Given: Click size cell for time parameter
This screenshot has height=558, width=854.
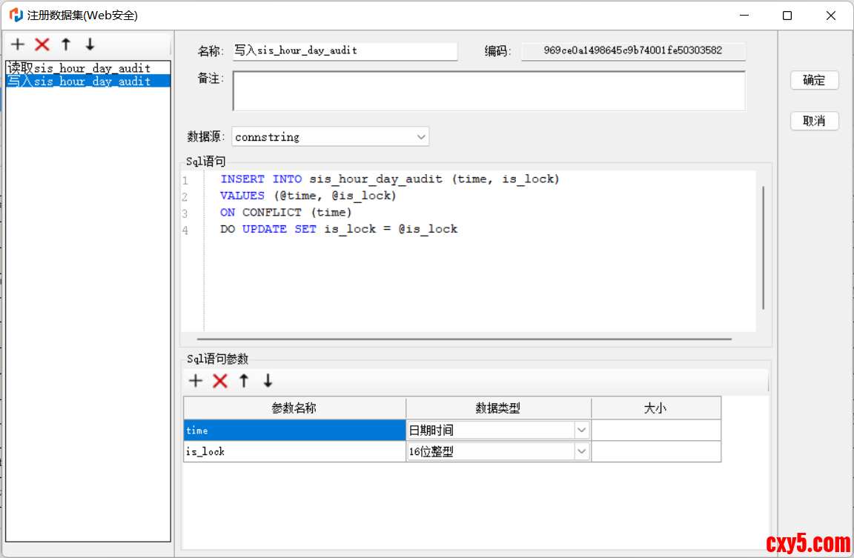Looking at the screenshot, I should pos(656,430).
